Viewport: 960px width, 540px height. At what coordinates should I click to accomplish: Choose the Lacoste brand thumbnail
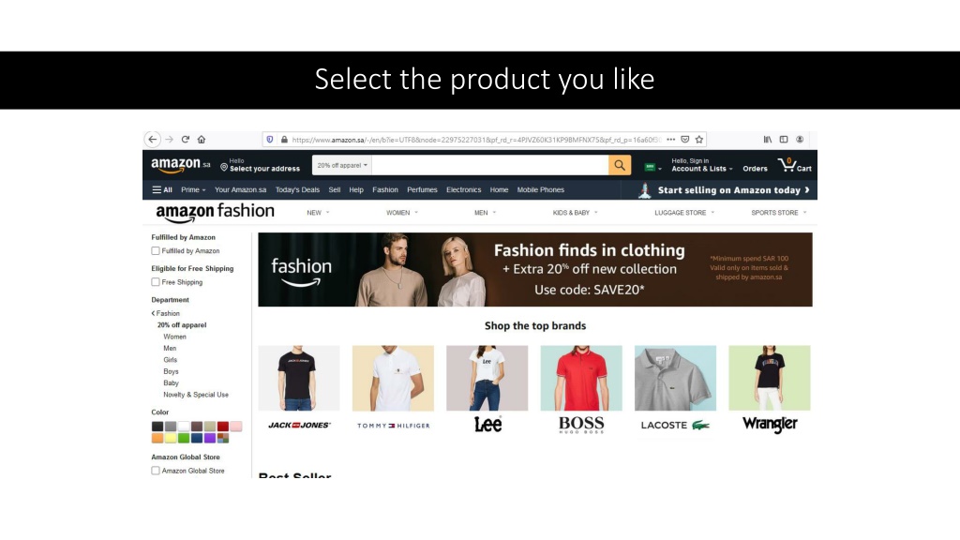[675, 388]
